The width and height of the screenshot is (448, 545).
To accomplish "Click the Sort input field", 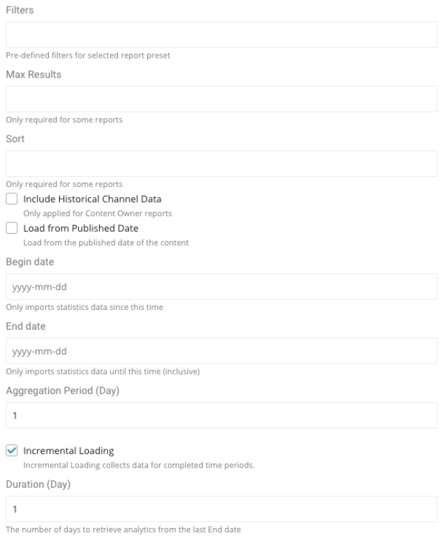I will pos(221,164).
